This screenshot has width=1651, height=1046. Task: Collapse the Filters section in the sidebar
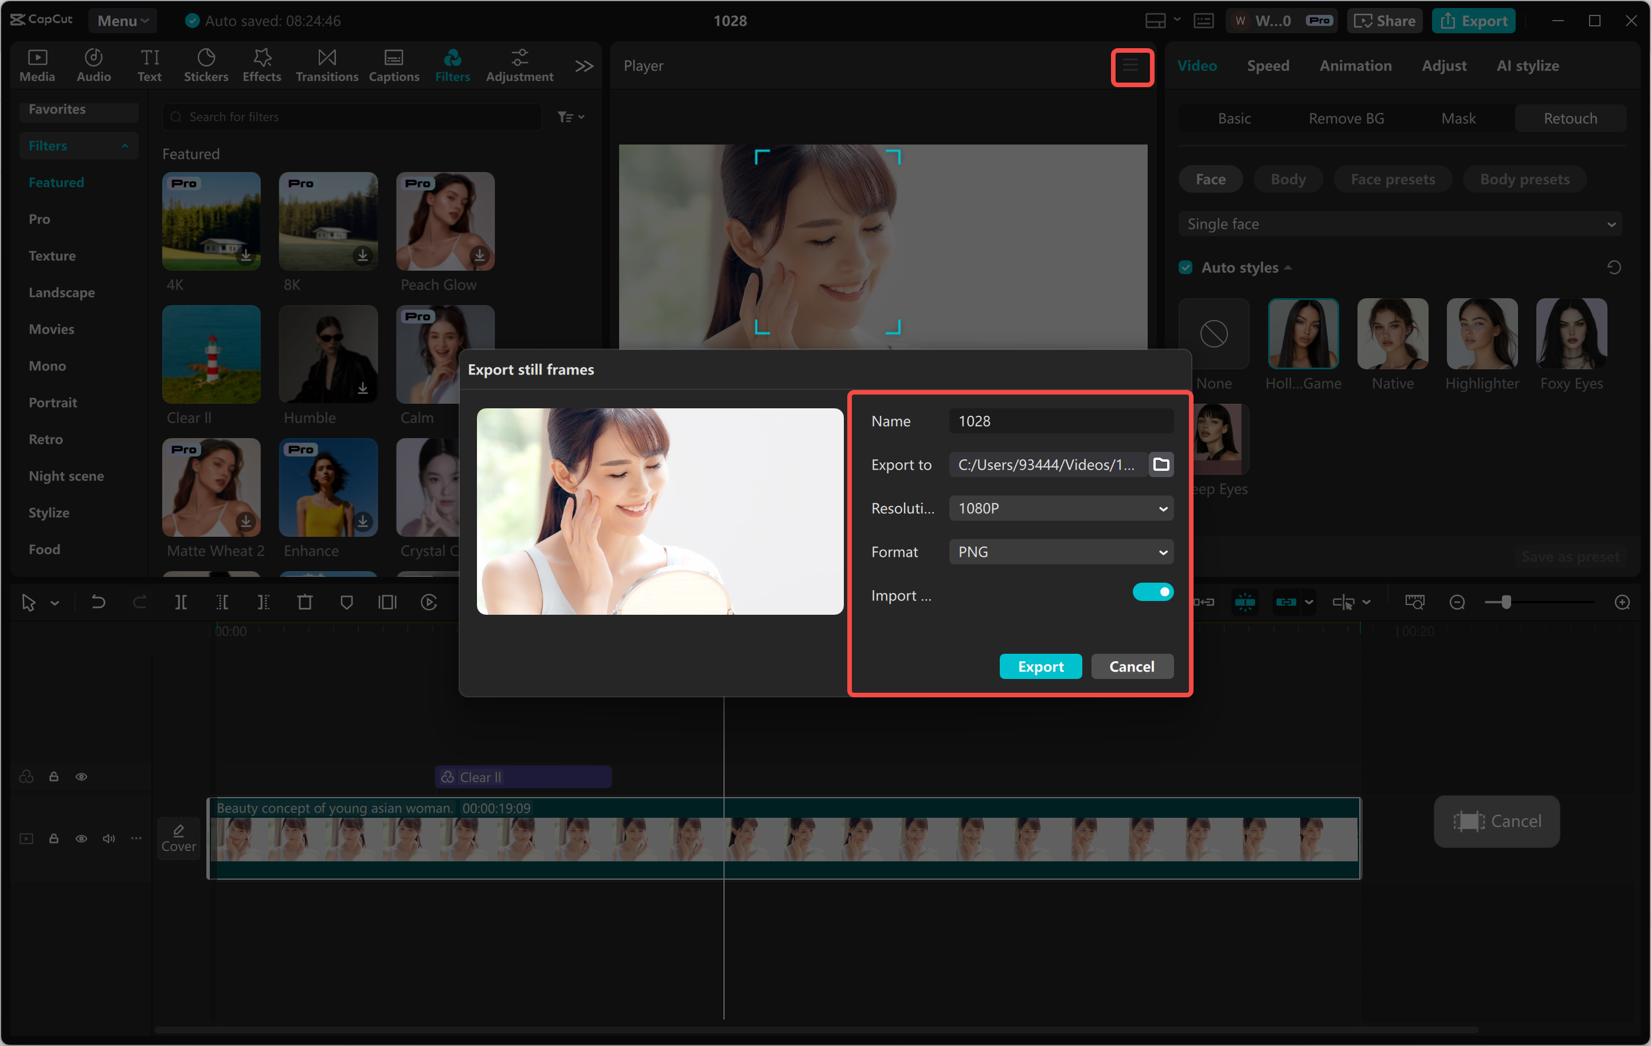click(125, 146)
